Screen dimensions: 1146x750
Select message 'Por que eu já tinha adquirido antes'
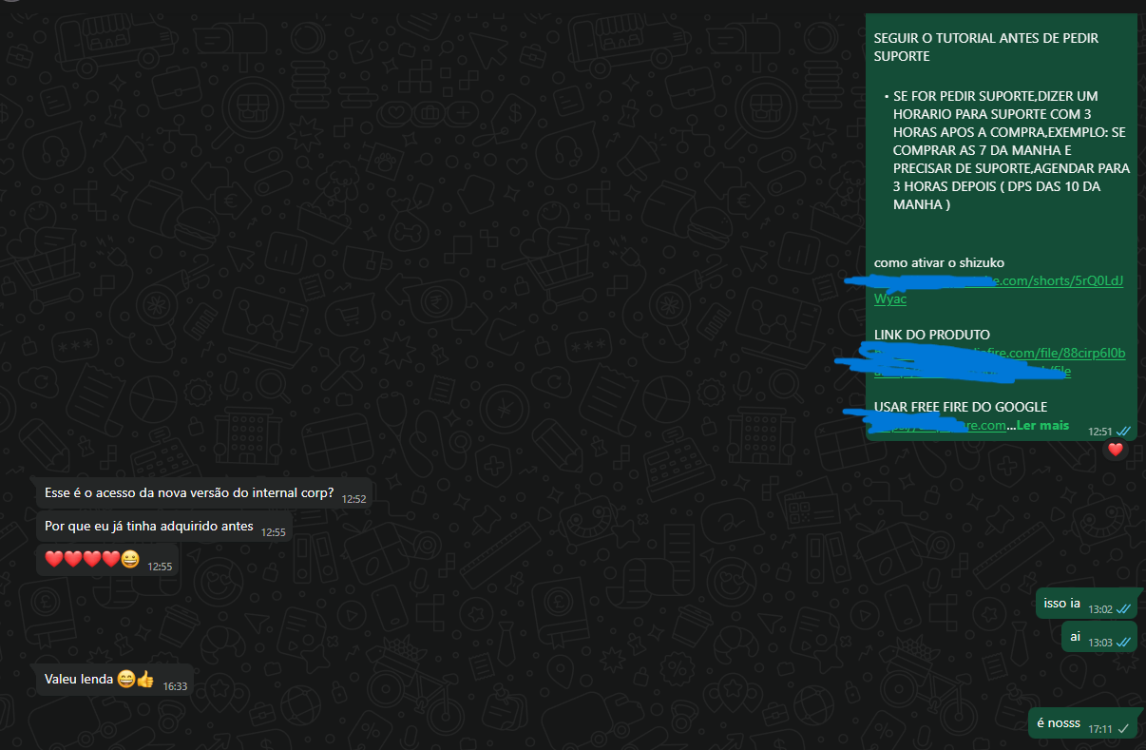pos(165,528)
